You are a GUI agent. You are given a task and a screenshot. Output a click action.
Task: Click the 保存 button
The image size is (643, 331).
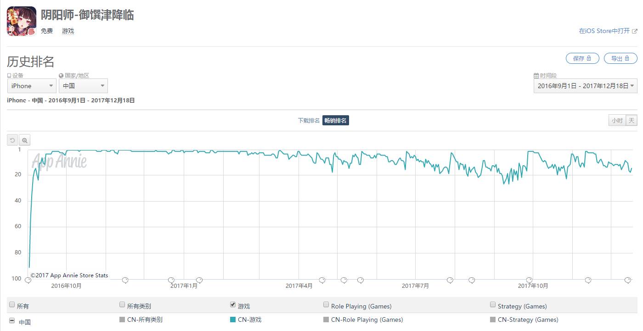[582, 58]
